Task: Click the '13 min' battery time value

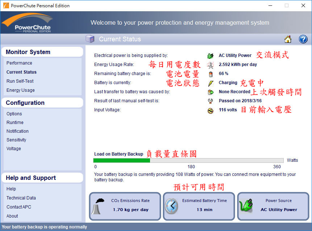Action: tap(204, 210)
